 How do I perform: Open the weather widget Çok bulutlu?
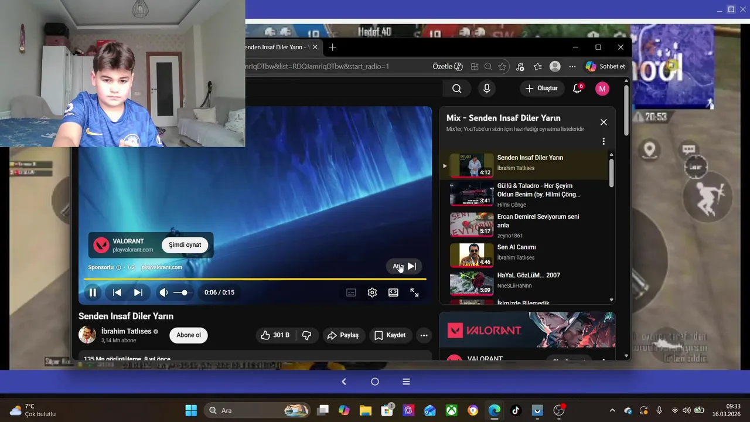(33, 410)
